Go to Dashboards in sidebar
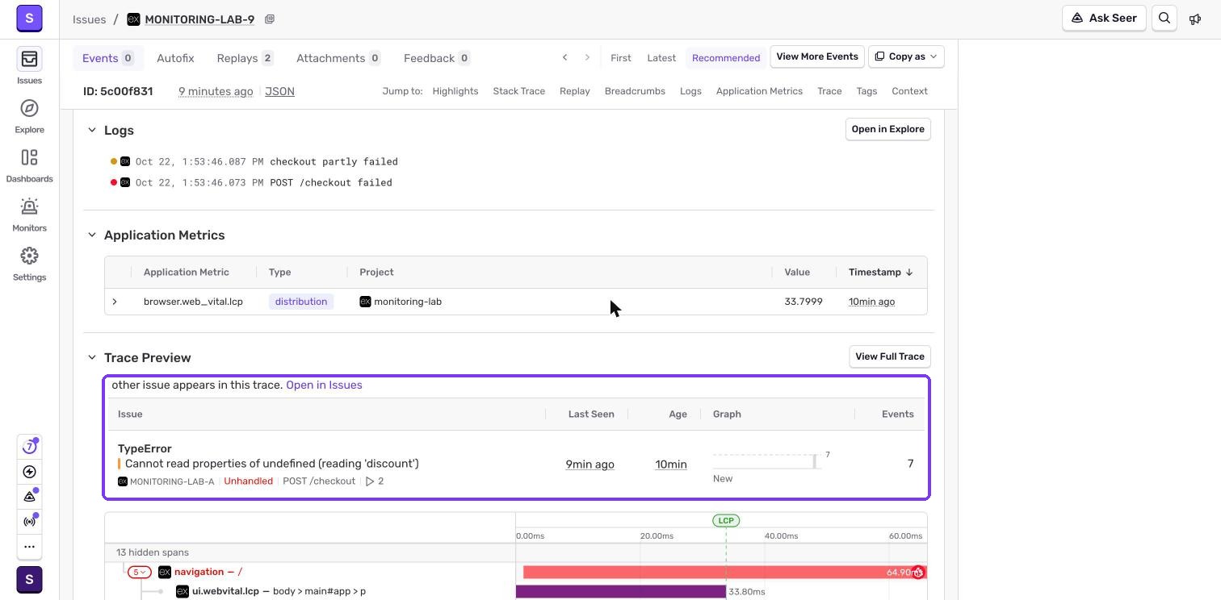 pos(29,165)
